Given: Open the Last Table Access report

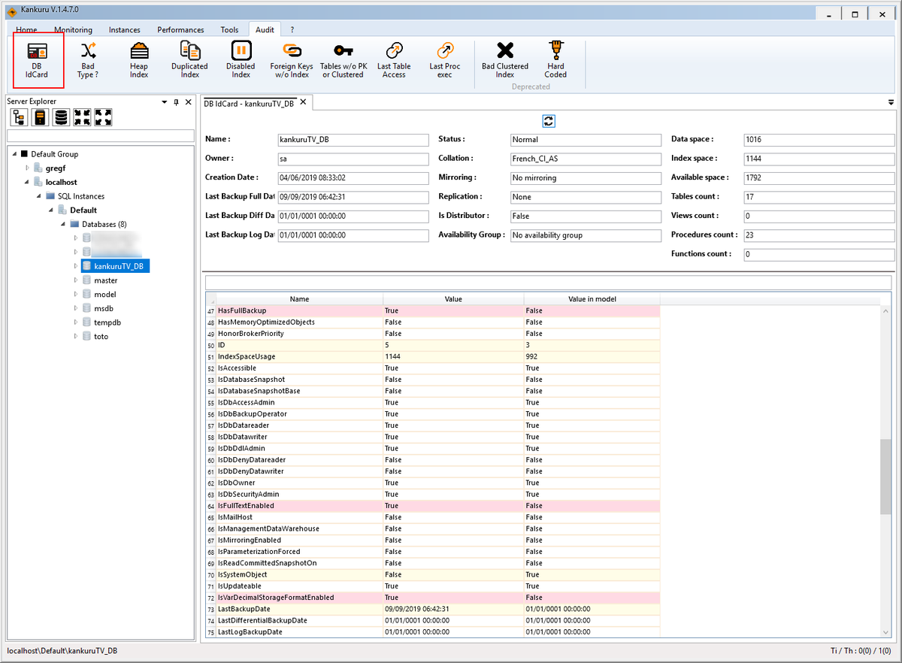Looking at the screenshot, I should [x=394, y=60].
